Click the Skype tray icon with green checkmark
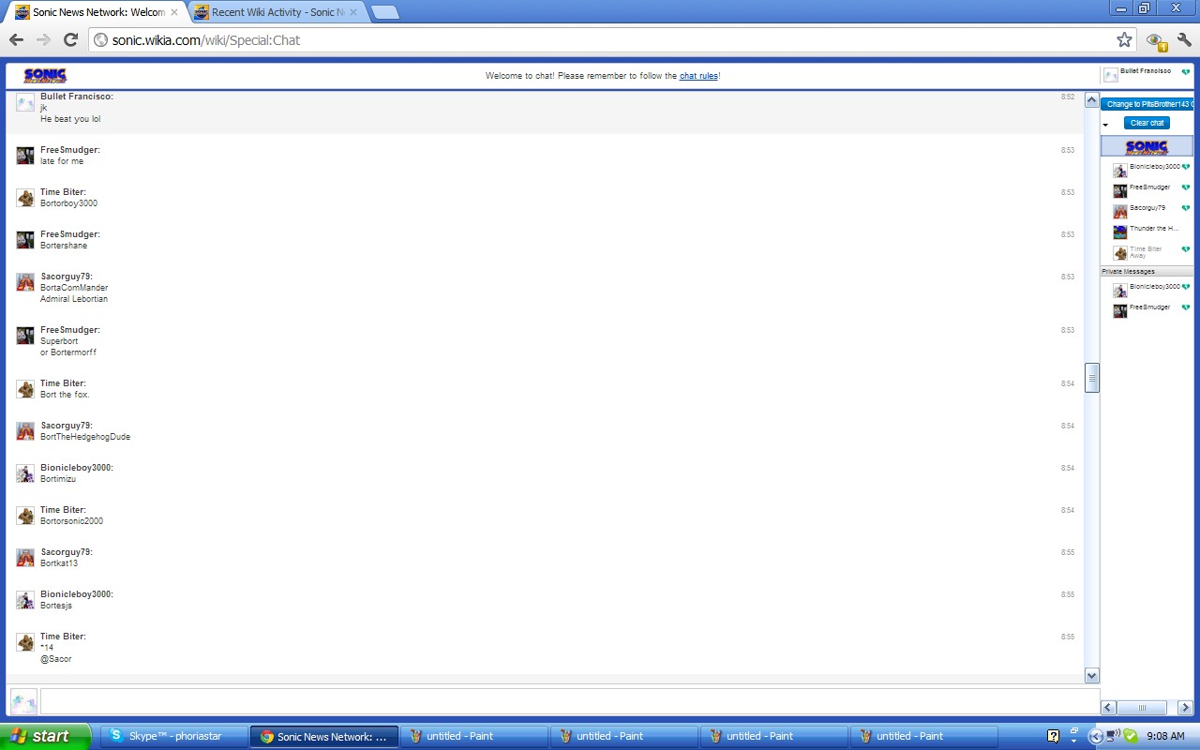This screenshot has height=750, width=1200. click(1130, 736)
